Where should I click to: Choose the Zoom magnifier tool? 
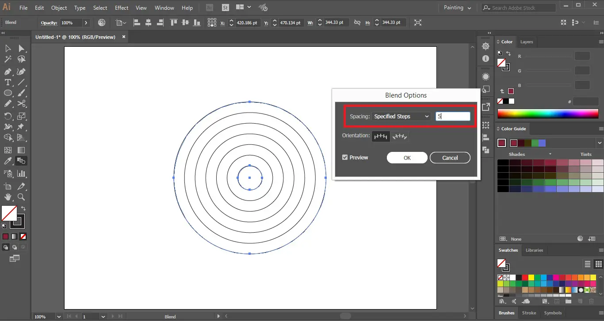(x=21, y=197)
